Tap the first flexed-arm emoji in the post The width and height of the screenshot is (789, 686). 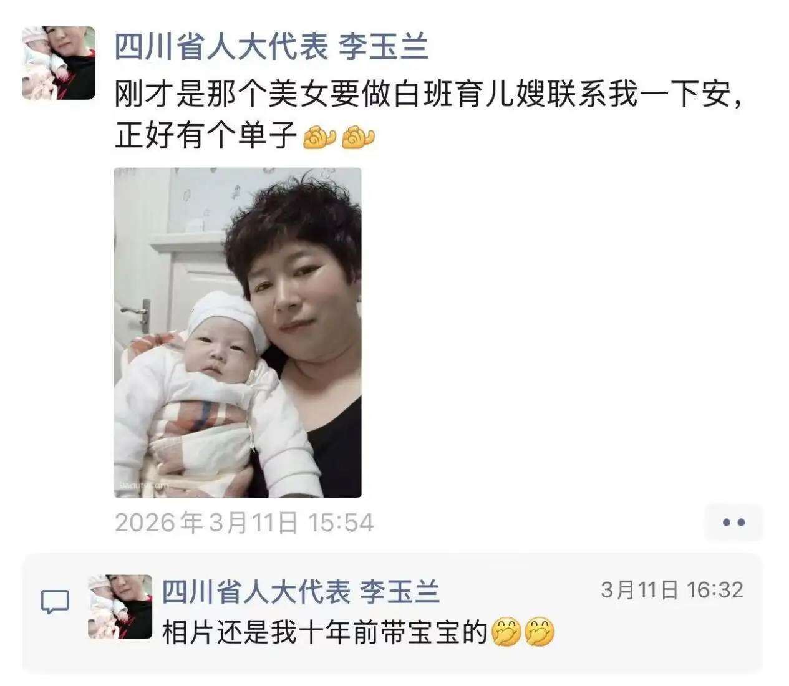(x=319, y=137)
